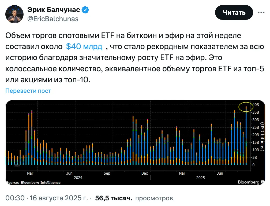Click Source: Bloomberg Intelligence caption
The width and height of the screenshot is (270, 206).
[33, 182]
